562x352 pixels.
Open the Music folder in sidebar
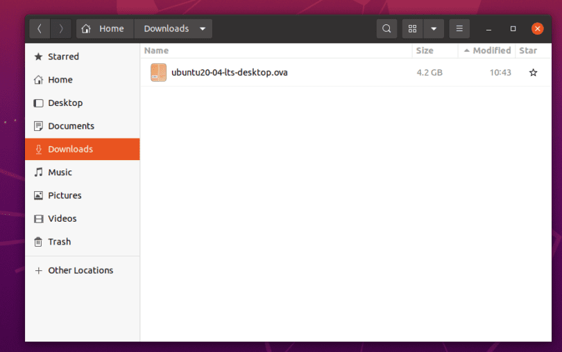click(x=60, y=173)
